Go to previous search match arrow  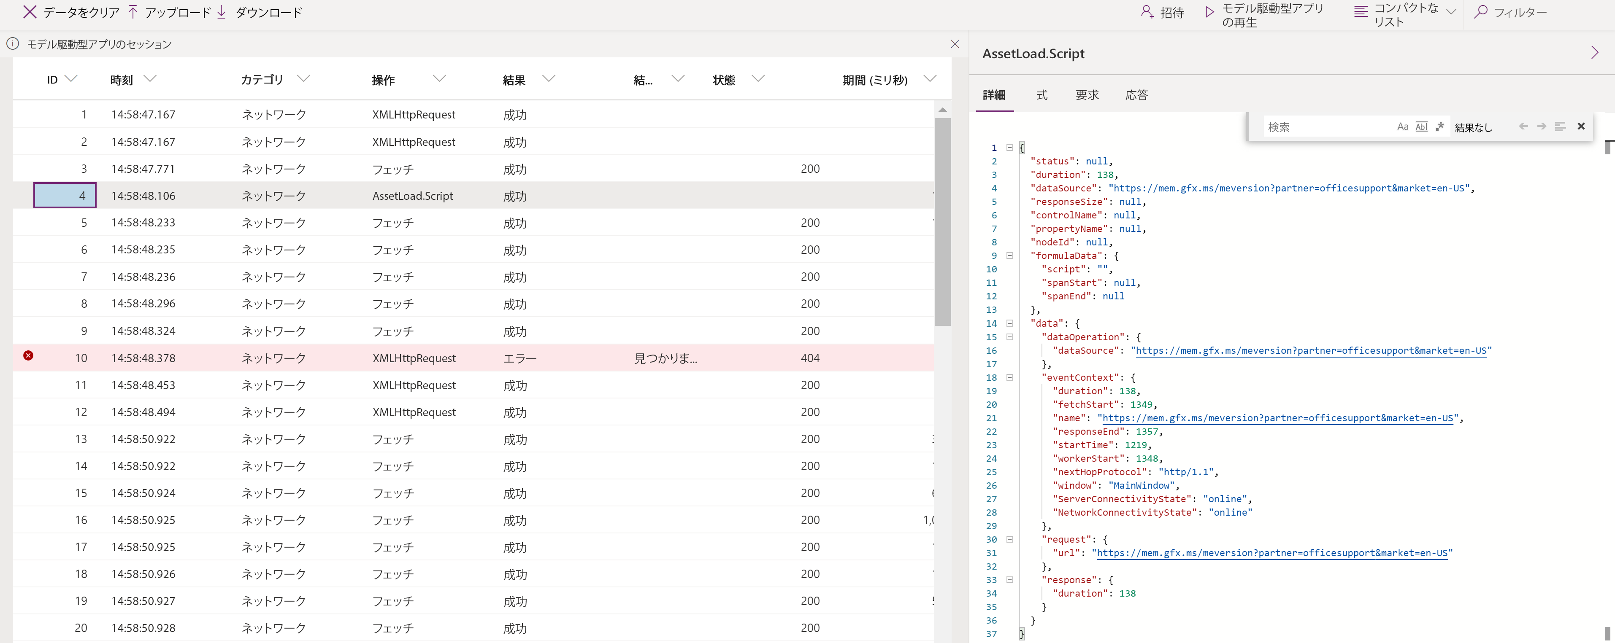pos(1523,126)
